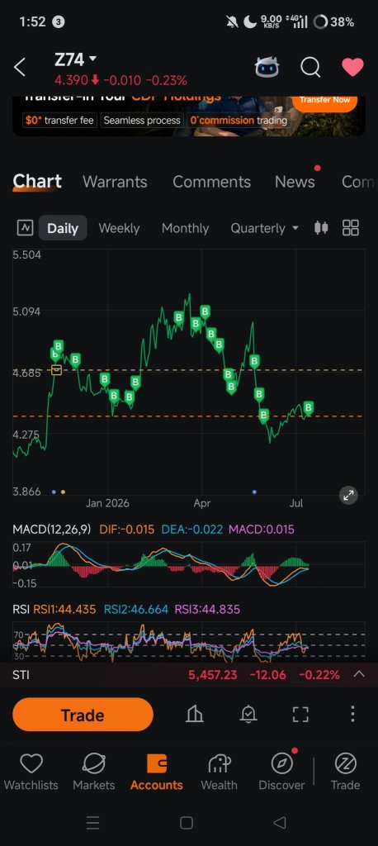Select the Weekly timeframe tab

[119, 228]
